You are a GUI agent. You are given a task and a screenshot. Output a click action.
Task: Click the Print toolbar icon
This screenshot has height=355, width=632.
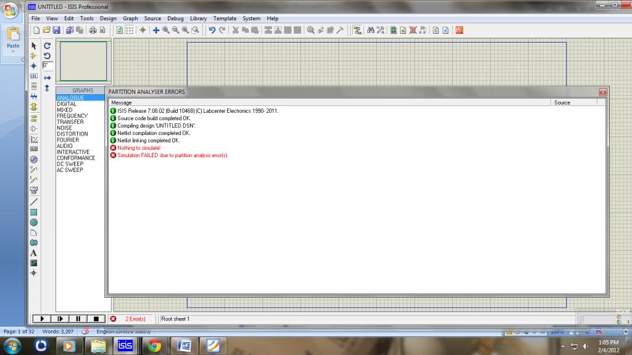click(x=93, y=30)
